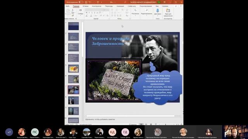Screen dimensions: 248x139
Task: Click the КД participant avatar
Action: (112, 132)
